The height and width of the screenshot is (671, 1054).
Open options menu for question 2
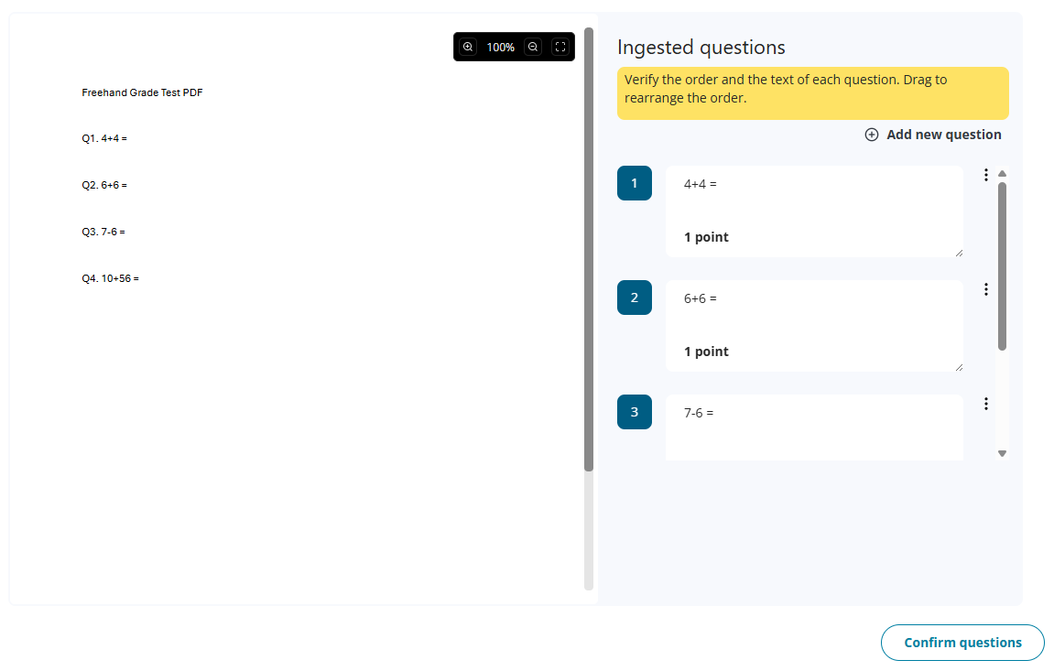[x=986, y=289]
